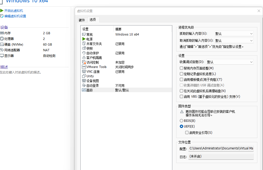Image resolution: width=263 pixels, height=170 pixels.
Task: Select the BIOS firmware radio button
Action: [181, 120]
